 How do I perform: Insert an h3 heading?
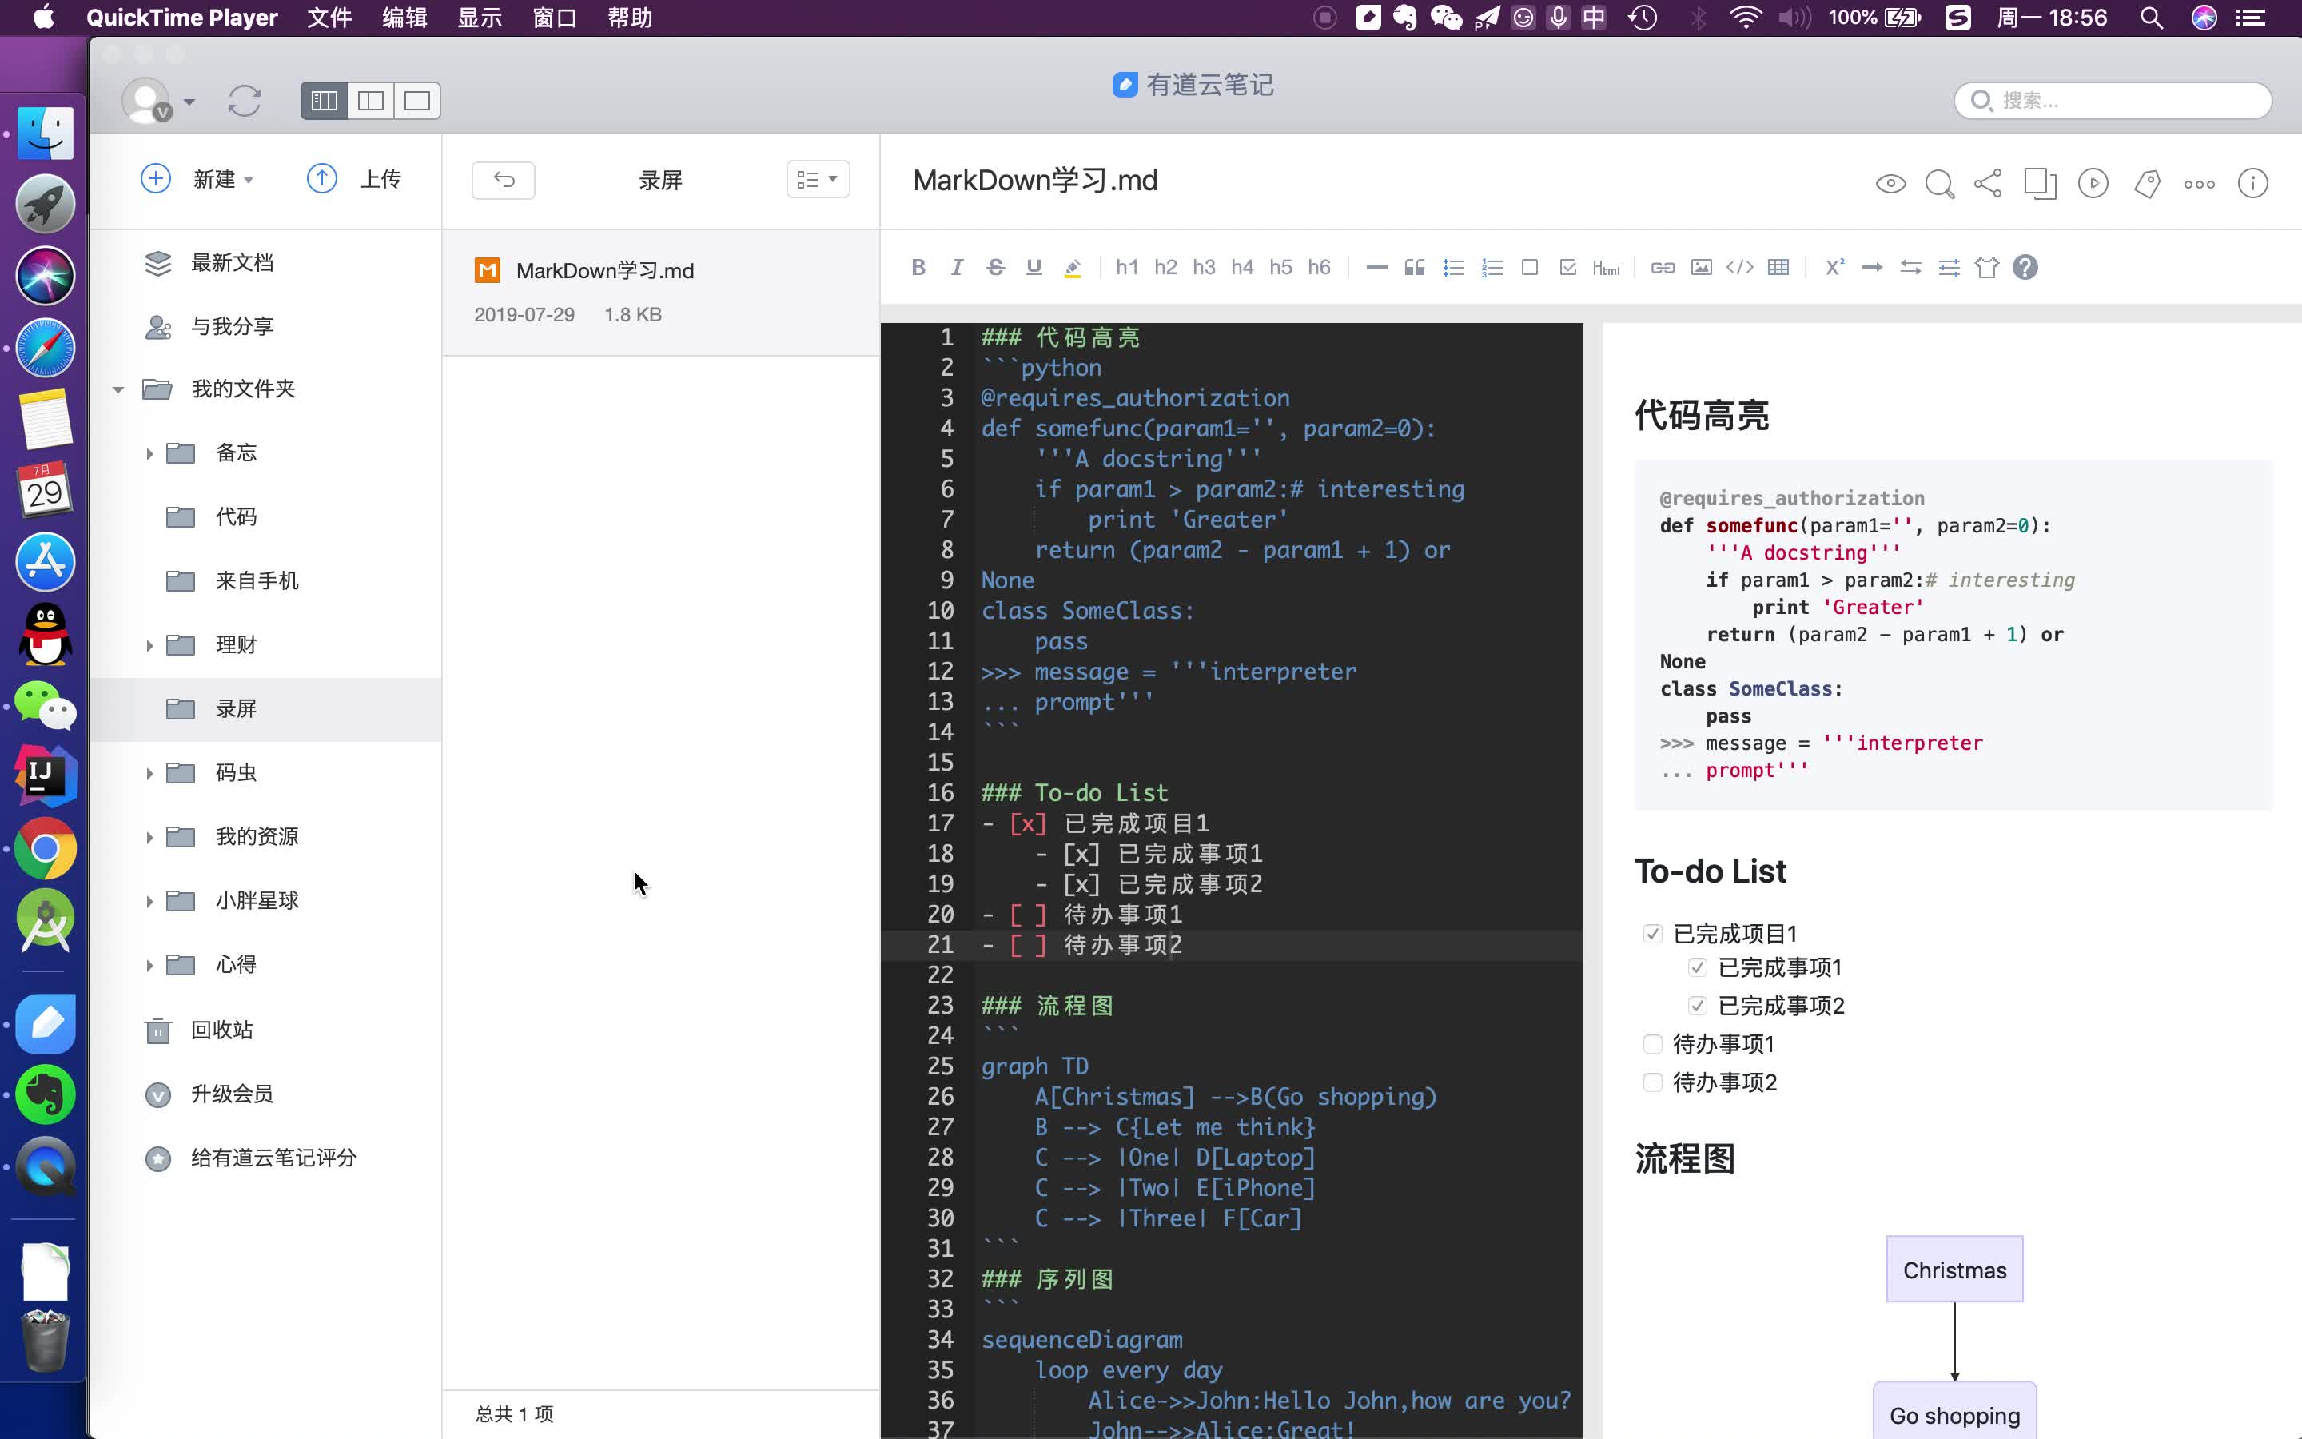pyautogui.click(x=1203, y=268)
